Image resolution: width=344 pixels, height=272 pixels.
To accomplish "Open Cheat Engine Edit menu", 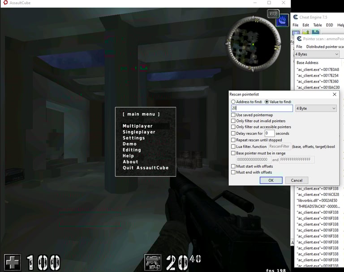I will coord(305,25).
